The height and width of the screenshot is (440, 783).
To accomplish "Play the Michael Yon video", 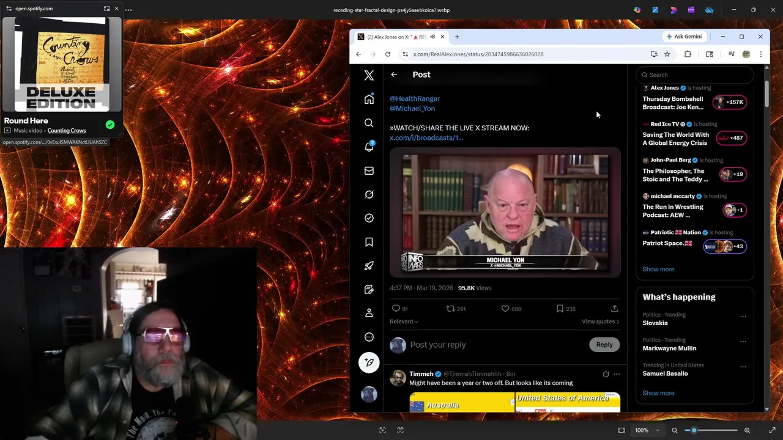I will coord(505,213).
